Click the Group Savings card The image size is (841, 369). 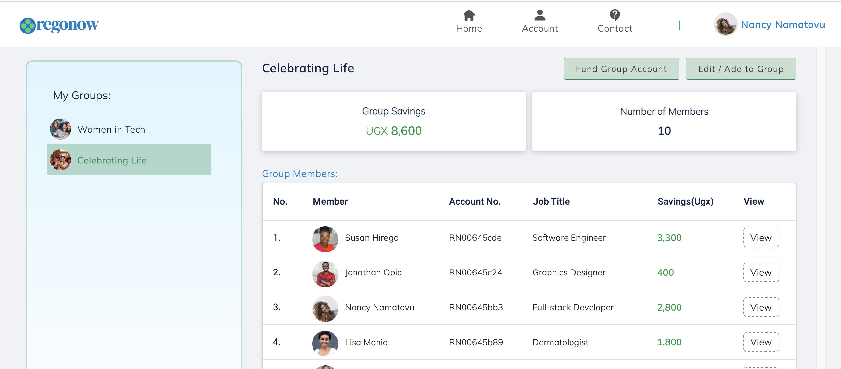coord(394,121)
